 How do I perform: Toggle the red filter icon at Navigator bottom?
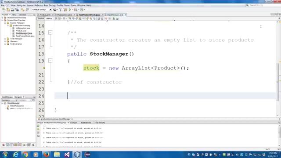pyautogui.click(x=4, y=145)
